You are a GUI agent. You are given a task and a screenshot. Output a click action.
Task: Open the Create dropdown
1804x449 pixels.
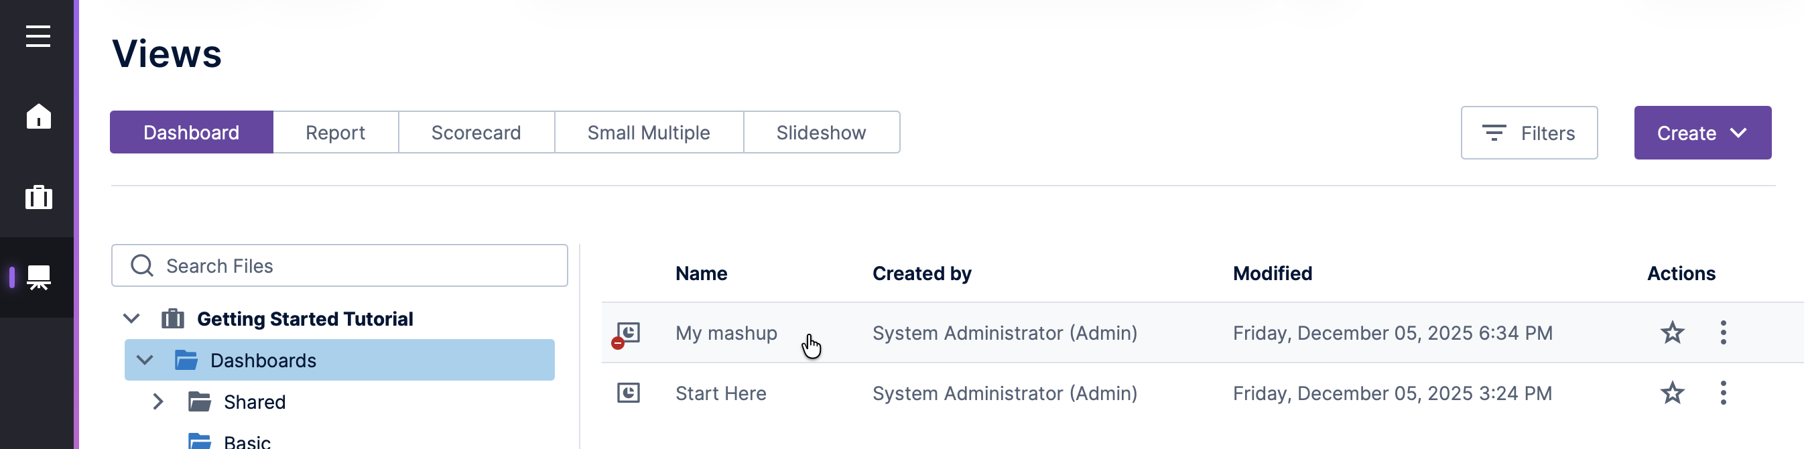coord(1701,133)
